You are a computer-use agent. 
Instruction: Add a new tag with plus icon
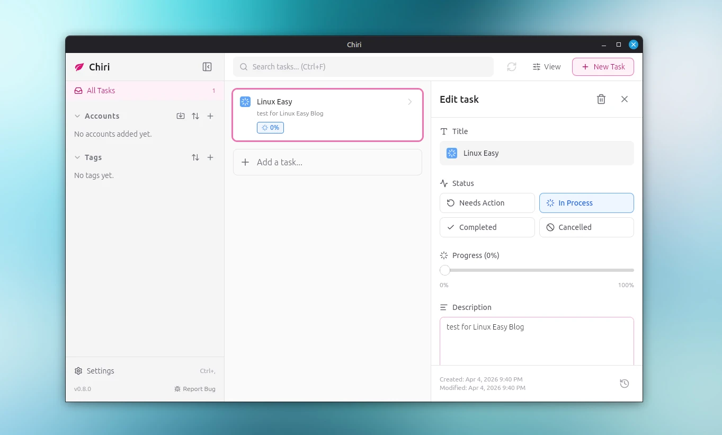[x=210, y=157]
